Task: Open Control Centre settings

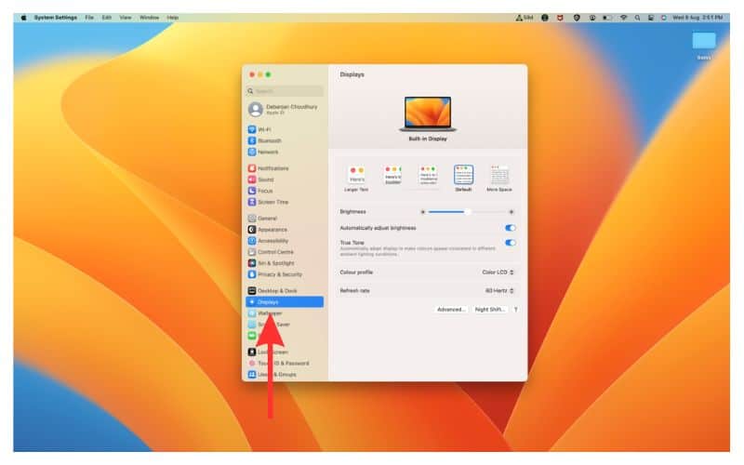Action: pos(274,252)
